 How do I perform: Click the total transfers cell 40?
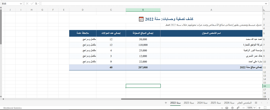point(111,67)
